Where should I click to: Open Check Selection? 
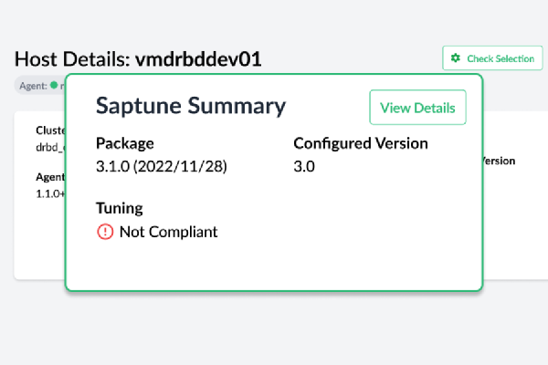492,58
